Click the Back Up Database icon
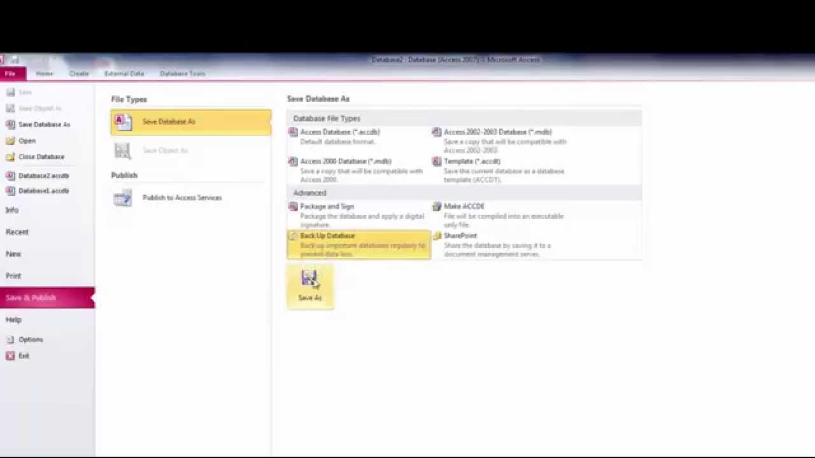Image resolution: width=815 pixels, height=458 pixels. (293, 236)
